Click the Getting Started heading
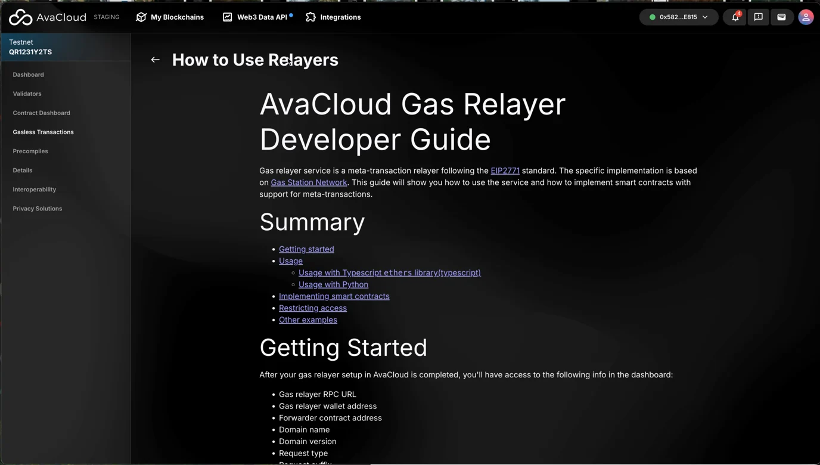Viewport: 820px width, 465px height. click(343, 348)
